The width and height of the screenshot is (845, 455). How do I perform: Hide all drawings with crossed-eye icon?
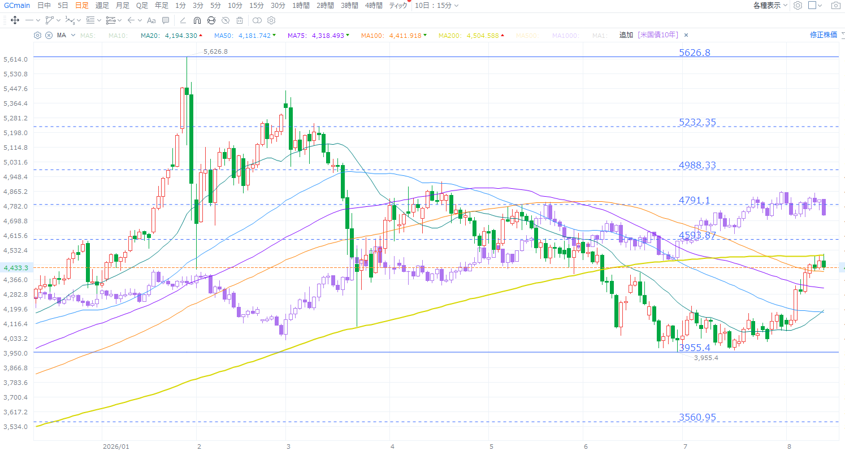(226, 20)
